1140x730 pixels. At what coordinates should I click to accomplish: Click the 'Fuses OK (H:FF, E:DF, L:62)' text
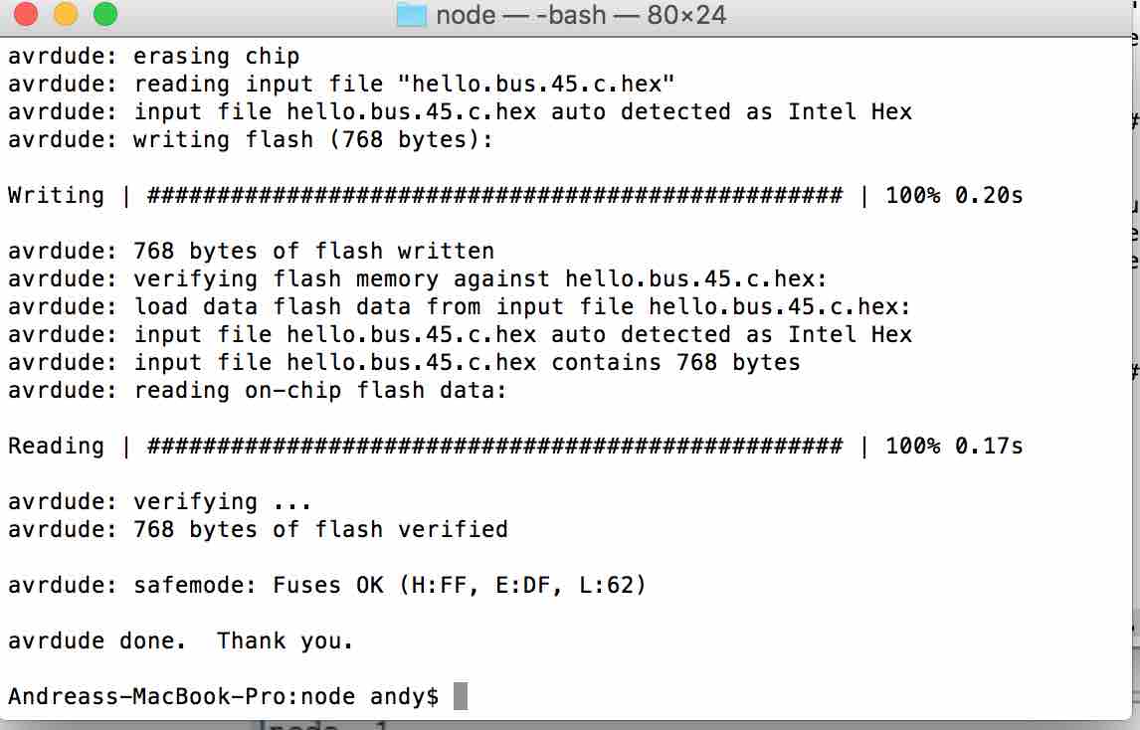459,585
